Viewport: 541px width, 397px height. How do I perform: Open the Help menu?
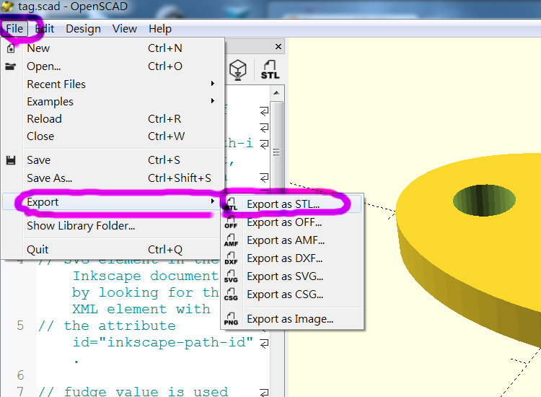(x=160, y=29)
